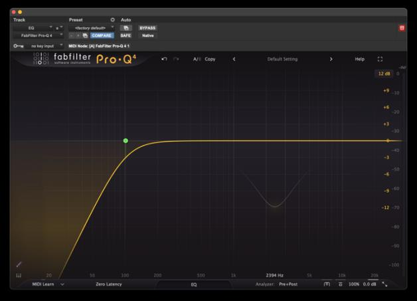Screen dimensions: 417x301
Task: Toggle the BYPASS button
Action: 147,28
